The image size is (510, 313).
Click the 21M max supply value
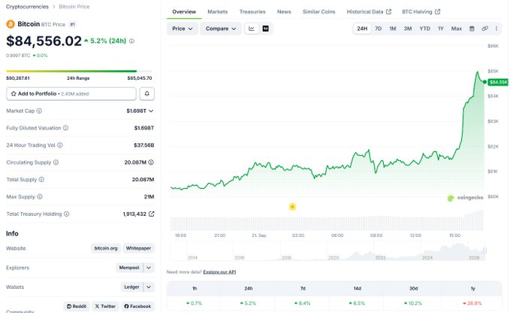149,196
